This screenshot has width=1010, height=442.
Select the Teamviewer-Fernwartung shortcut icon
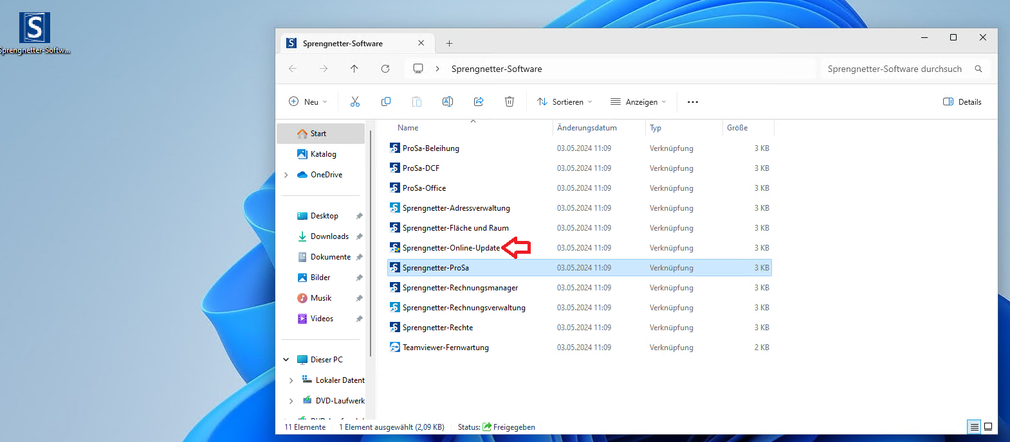coord(395,347)
